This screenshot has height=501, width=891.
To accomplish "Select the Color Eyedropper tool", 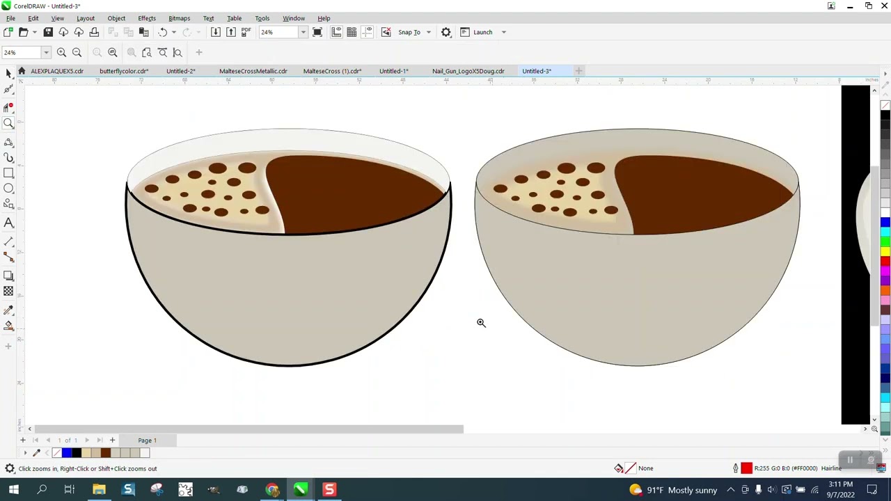I will (x=8, y=310).
